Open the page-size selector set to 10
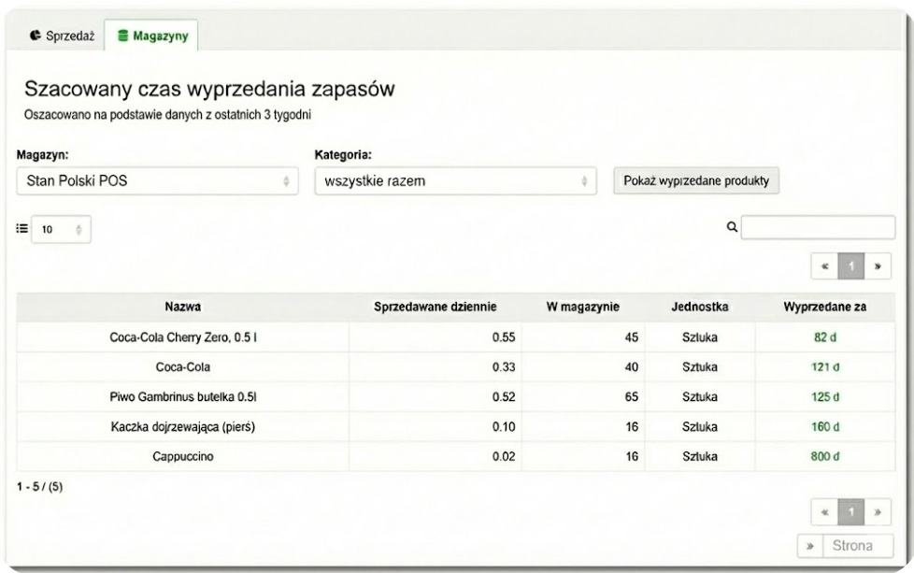Image resolution: width=914 pixels, height=573 pixels. tap(63, 227)
